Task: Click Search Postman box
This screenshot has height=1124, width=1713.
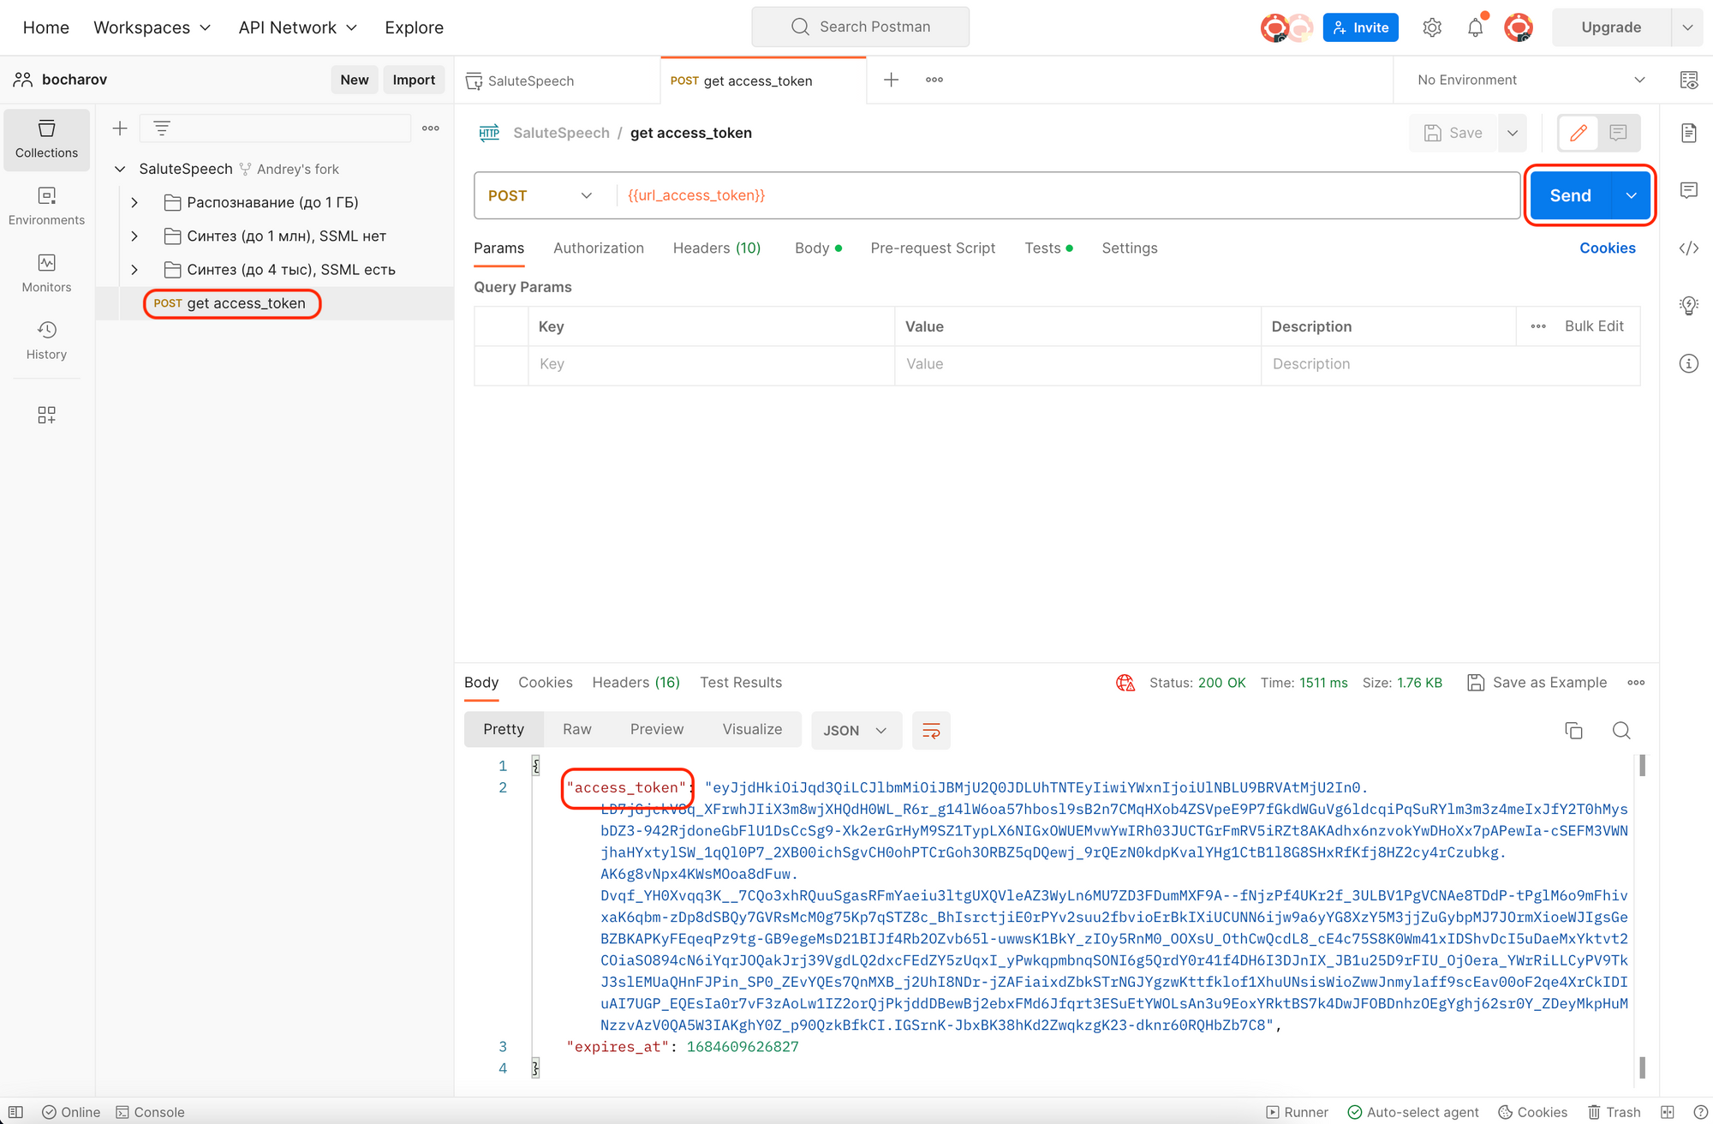Action: pos(860,27)
